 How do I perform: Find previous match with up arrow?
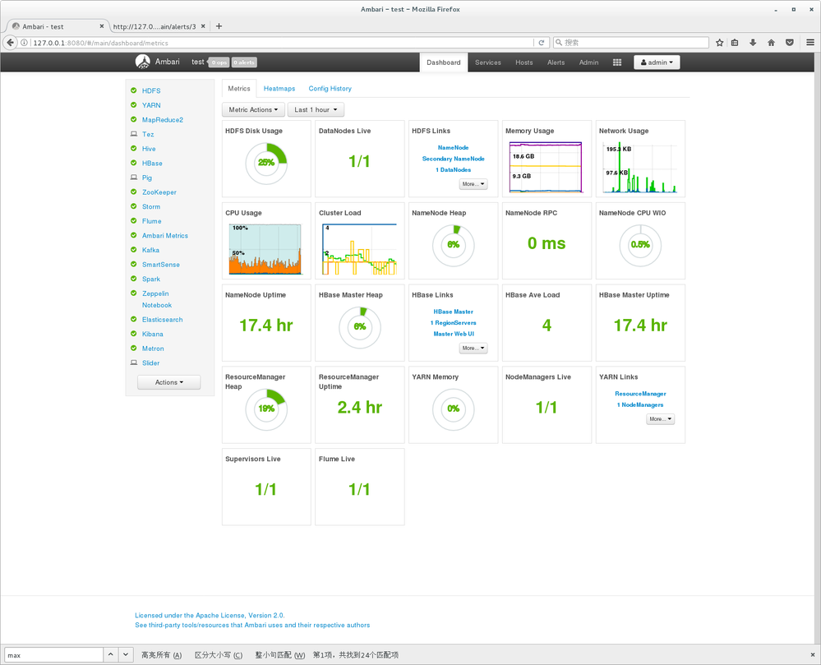click(x=110, y=654)
